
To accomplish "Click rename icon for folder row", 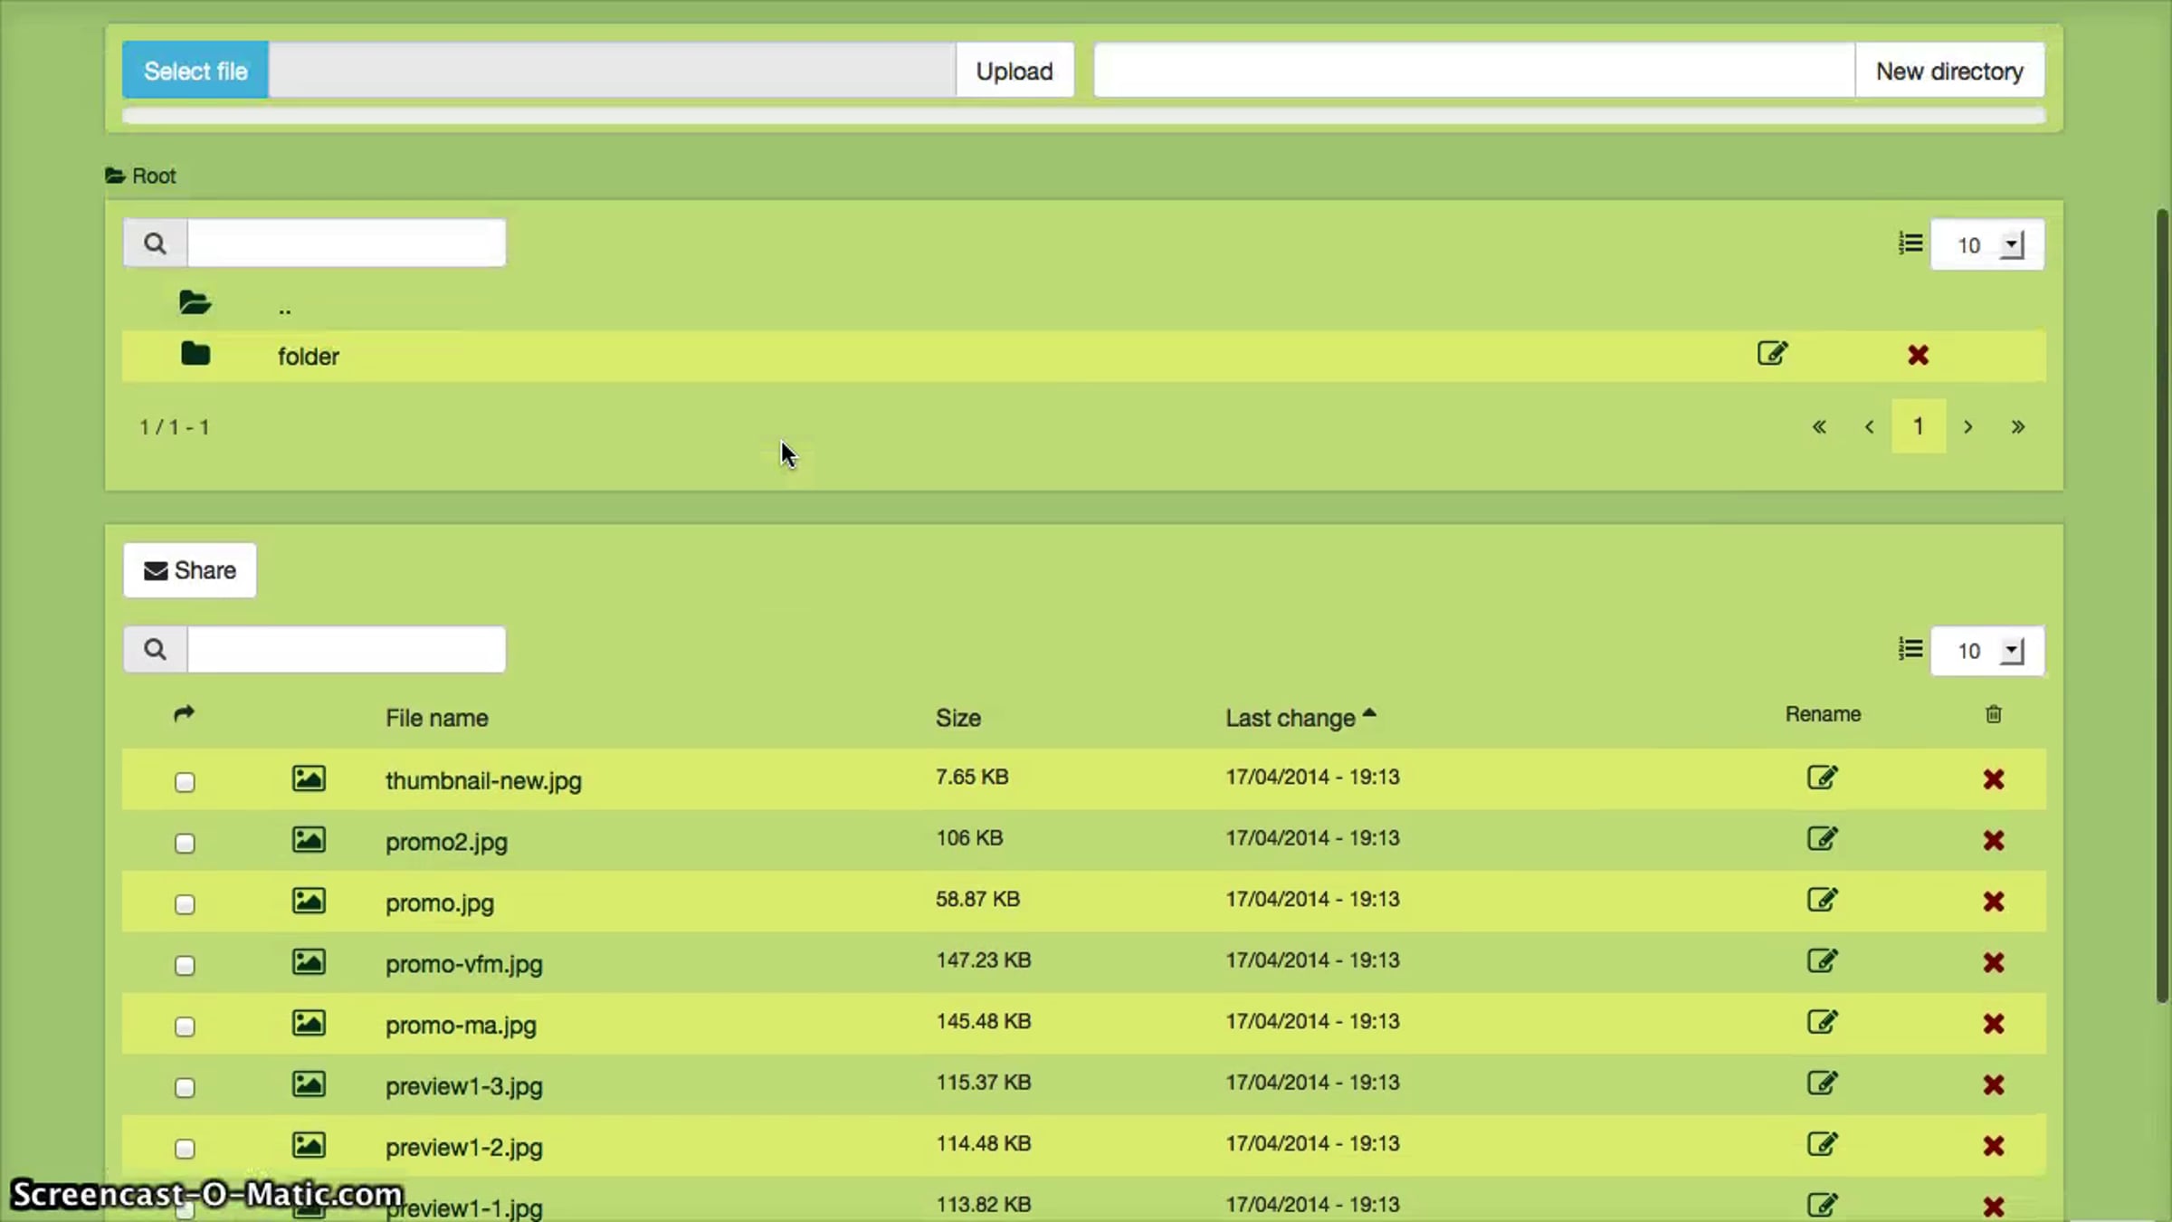I will click(x=1772, y=354).
